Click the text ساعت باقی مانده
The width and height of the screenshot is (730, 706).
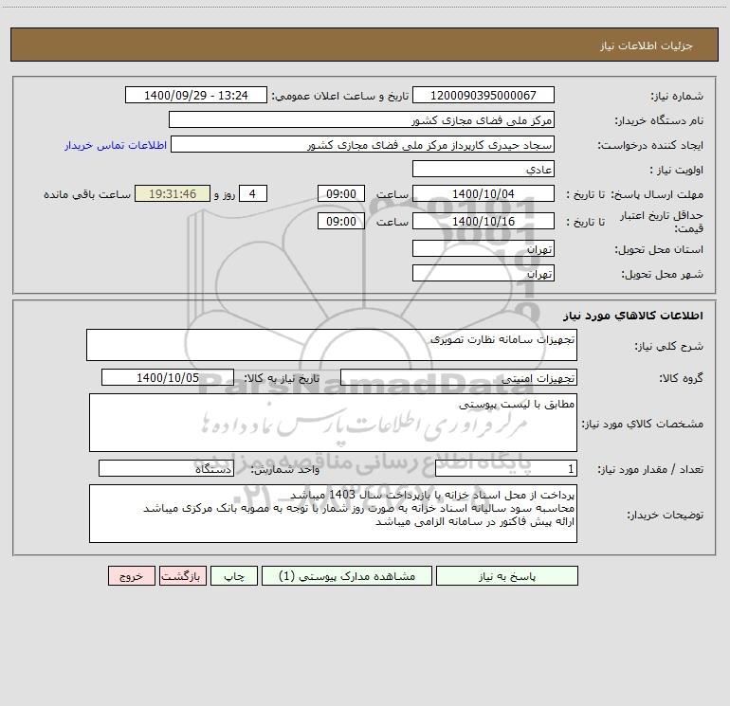pos(87,194)
